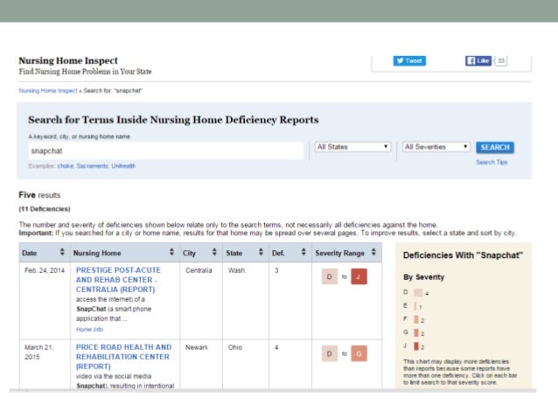This screenshot has width=558, height=419.
Task: Select severity J badge in Centralia row
Action: pyautogui.click(x=359, y=277)
